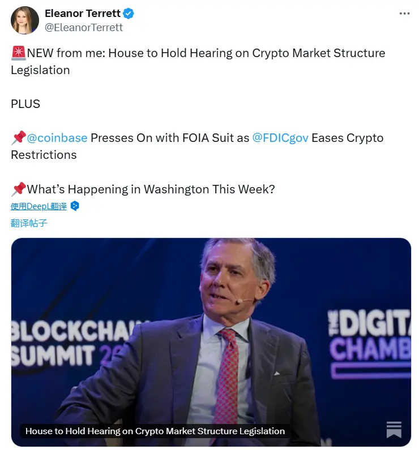The image size is (419, 450).
Task: Click the blue verified badge
Action: click(x=129, y=14)
